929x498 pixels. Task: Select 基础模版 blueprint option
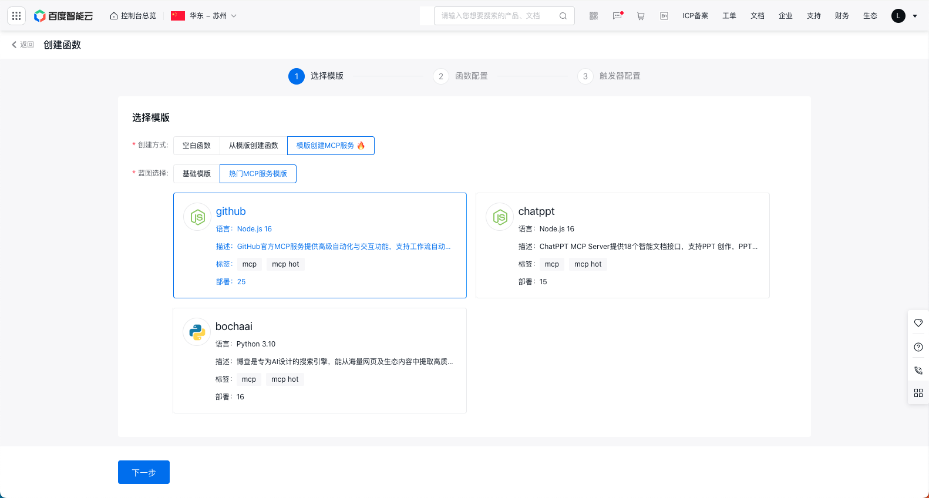(197, 174)
